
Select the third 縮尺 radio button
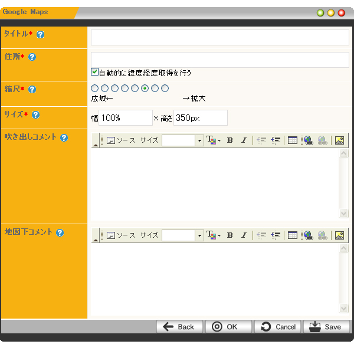click(x=114, y=88)
